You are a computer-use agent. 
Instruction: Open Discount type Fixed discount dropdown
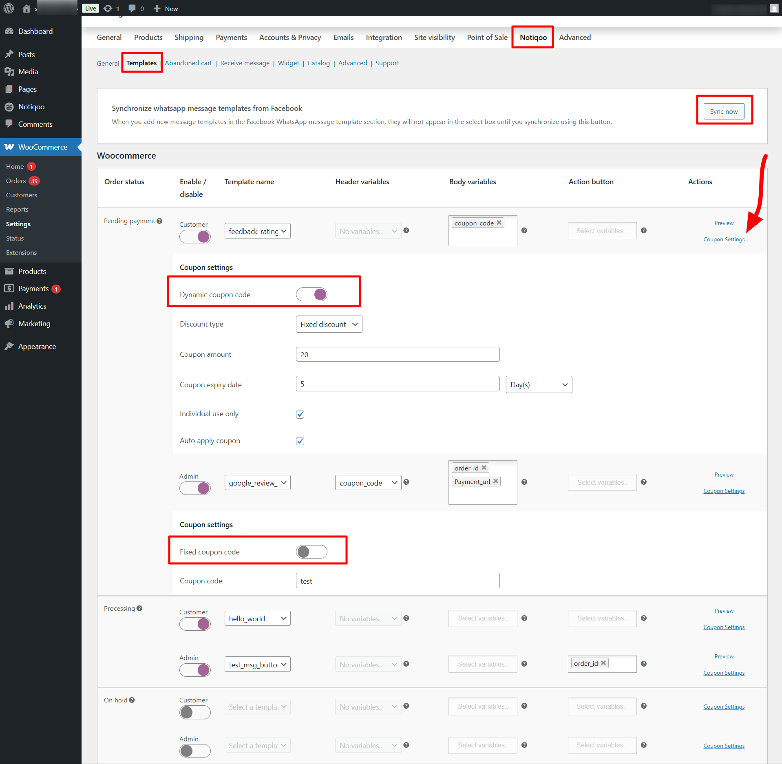[329, 324]
